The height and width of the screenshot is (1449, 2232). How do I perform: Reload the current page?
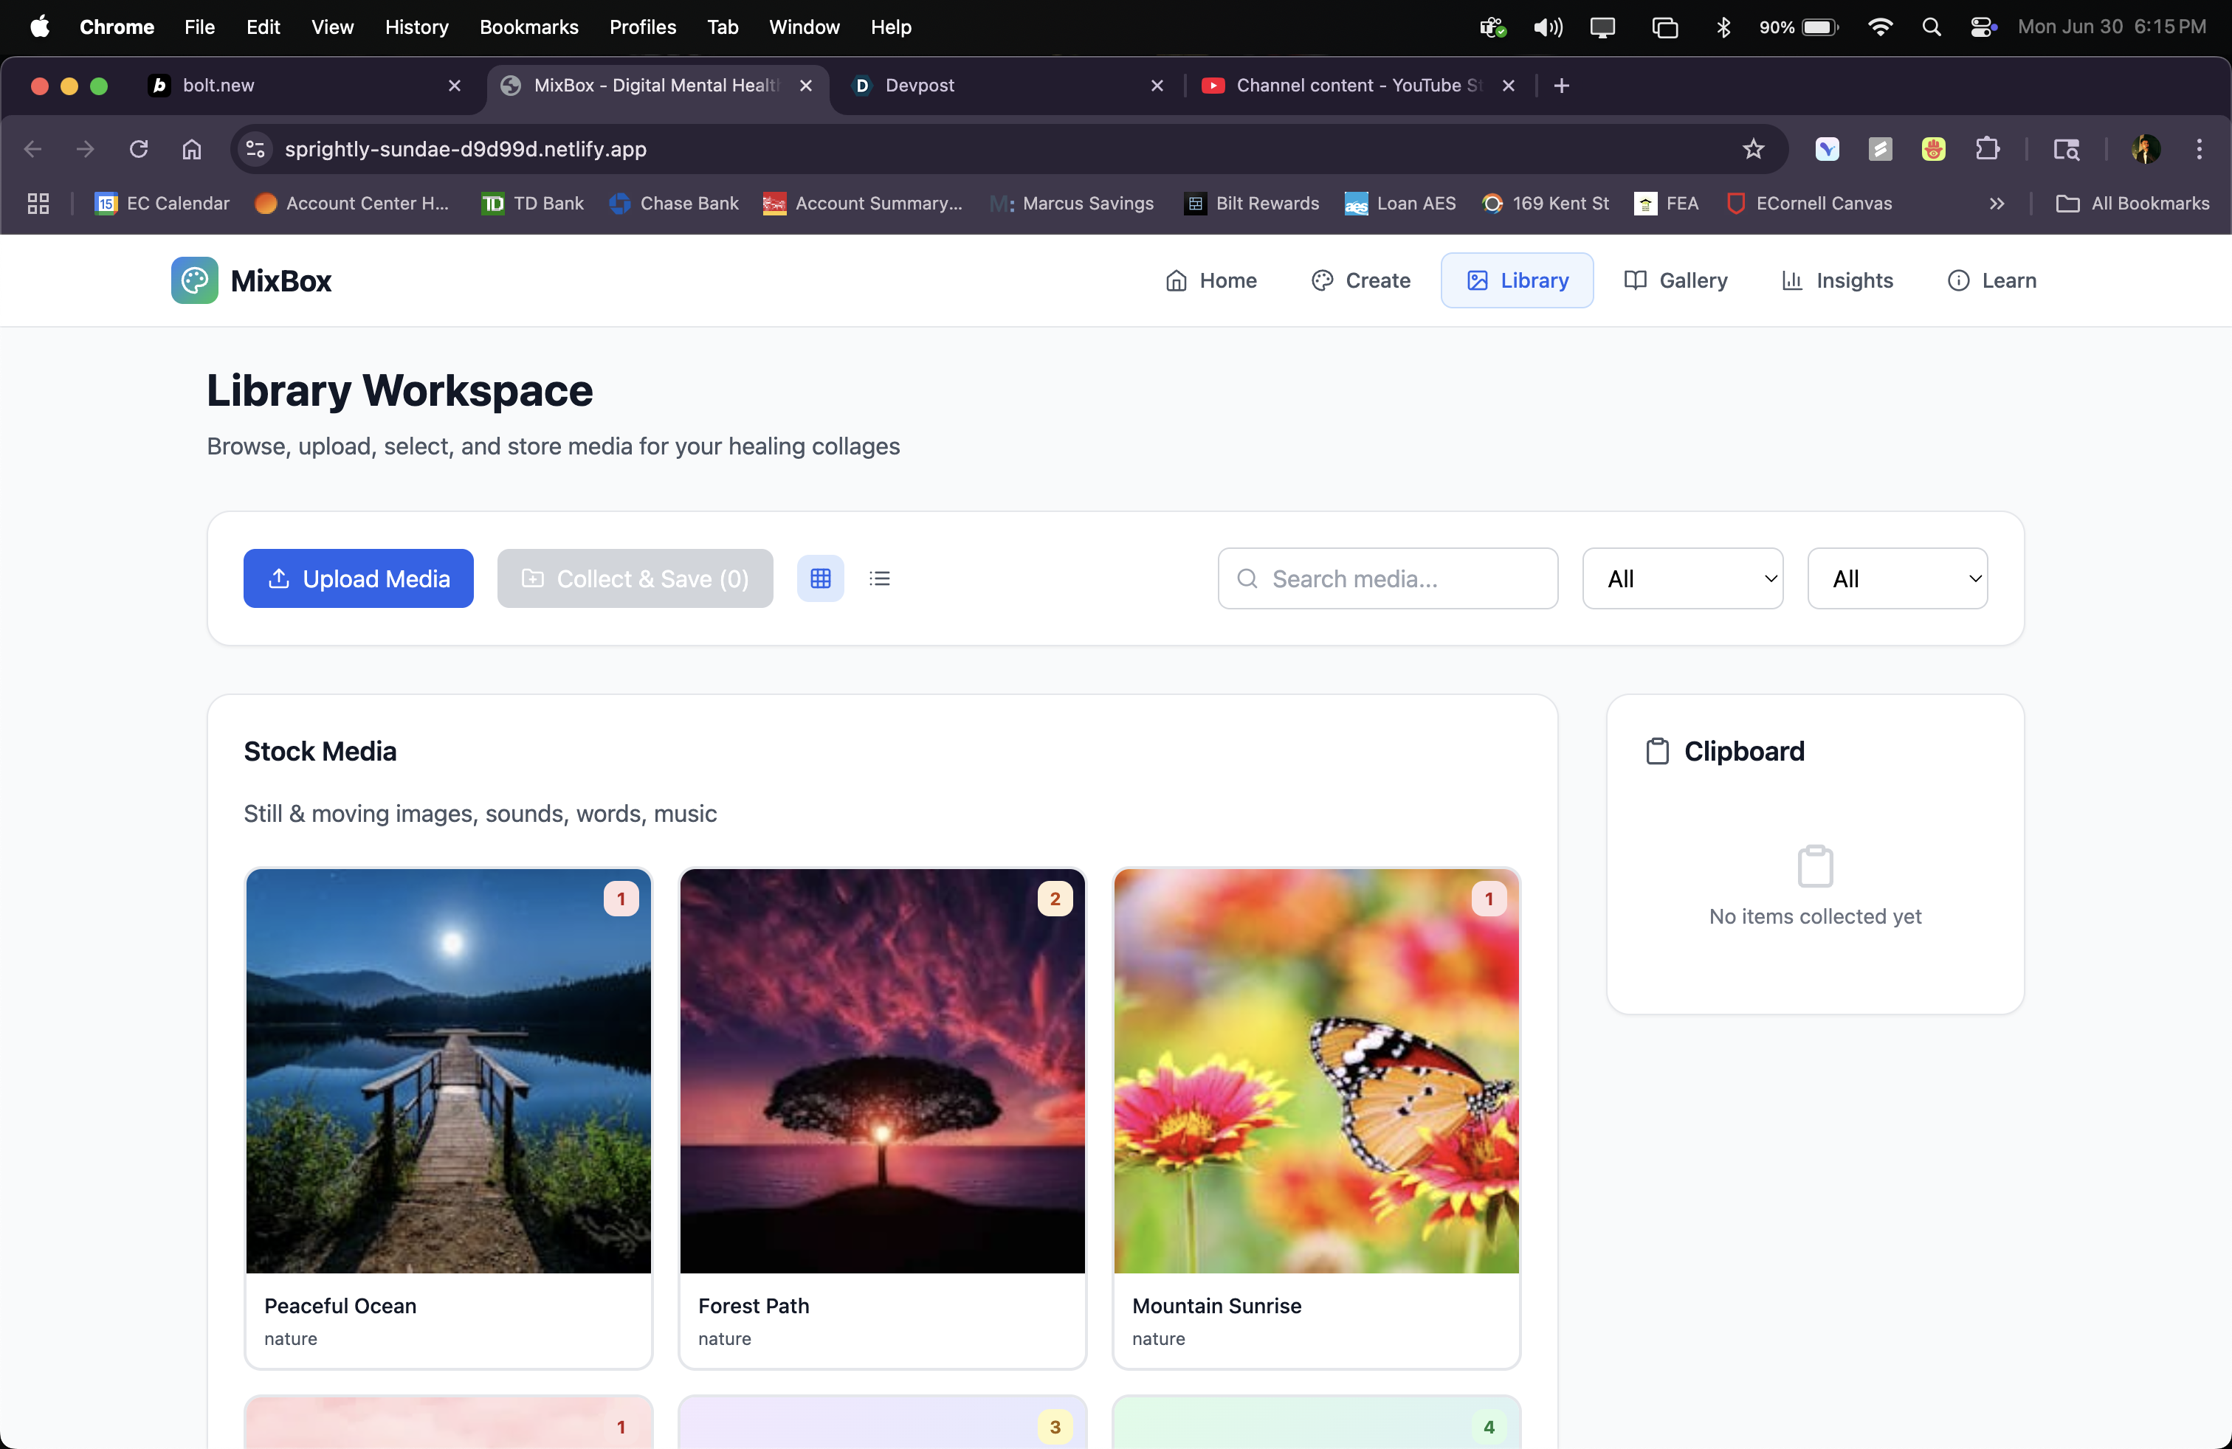(x=139, y=149)
